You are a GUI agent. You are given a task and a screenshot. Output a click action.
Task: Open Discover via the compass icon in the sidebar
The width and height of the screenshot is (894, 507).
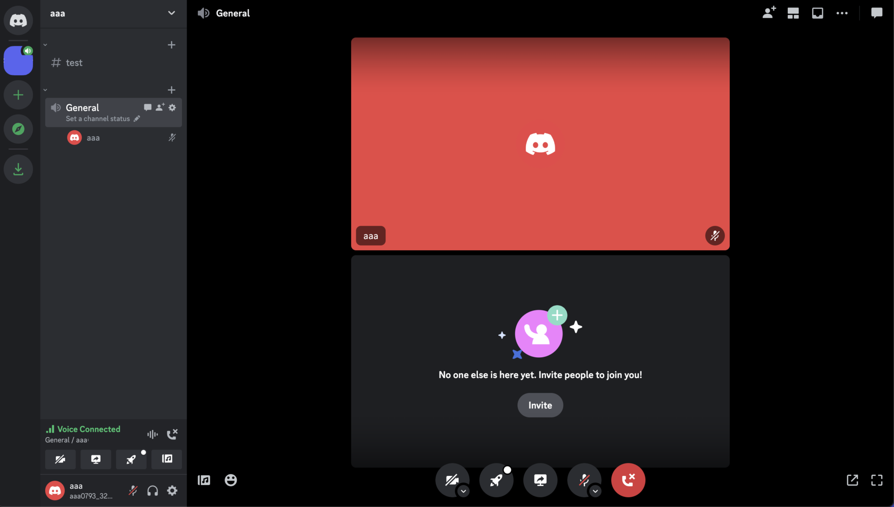click(x=18, y=129)
